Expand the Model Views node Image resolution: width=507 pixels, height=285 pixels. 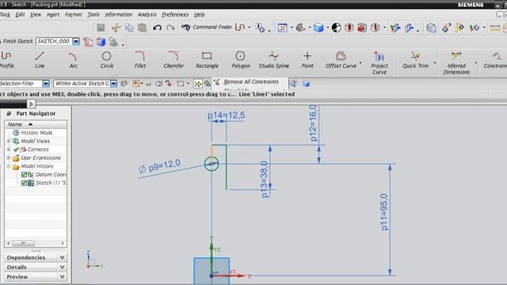point(9,141)
